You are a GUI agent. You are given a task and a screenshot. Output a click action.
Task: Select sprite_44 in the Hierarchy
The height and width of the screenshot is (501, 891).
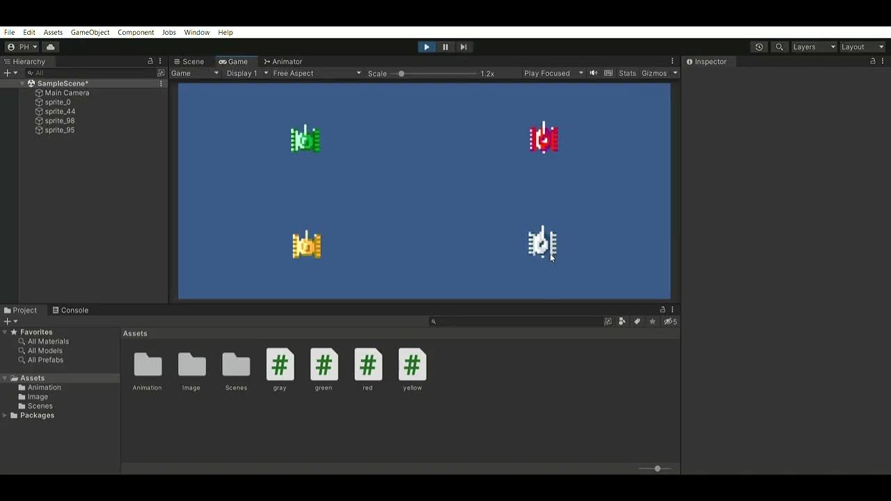60,111
